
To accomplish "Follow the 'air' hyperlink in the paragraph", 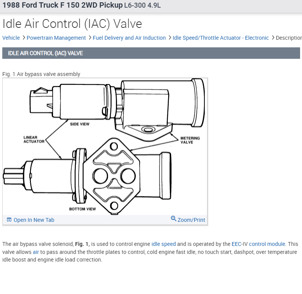I will point(36,252).
